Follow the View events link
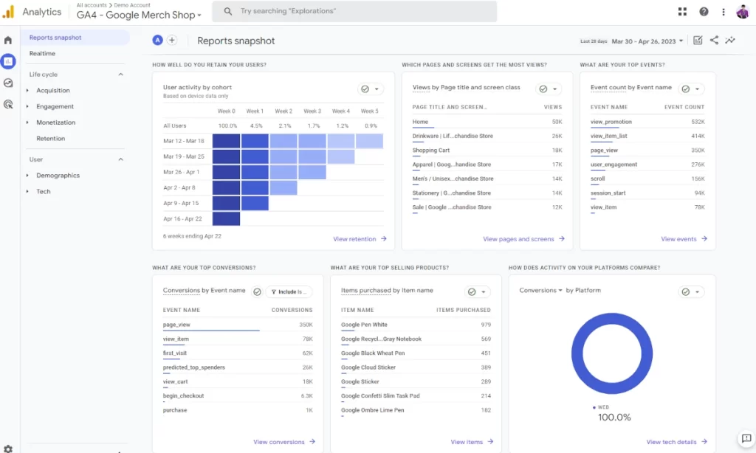Viewport: 756px width, 453px height. (684, 239)
